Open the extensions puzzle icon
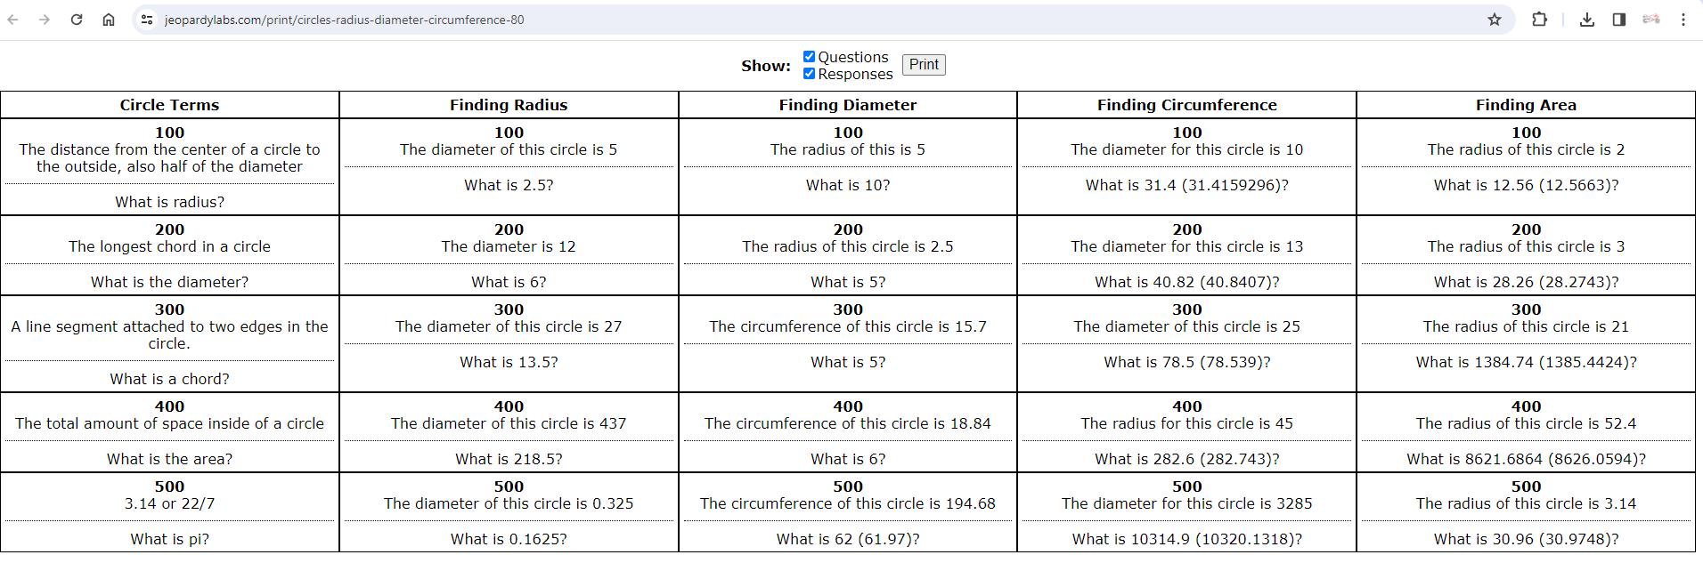Image resolution: width=1703 pixels, height=579 pixels. point(1539,20)
